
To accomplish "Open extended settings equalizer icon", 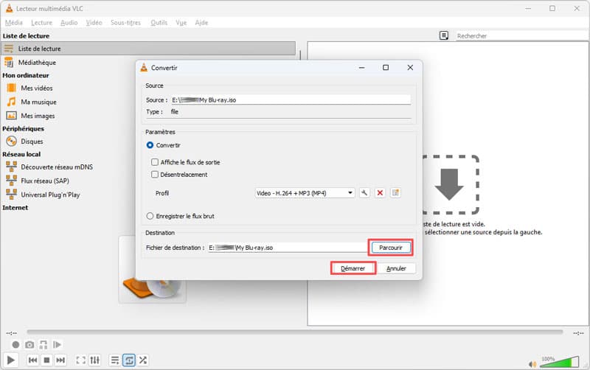I will pyautogui.click(x=95, y=360).
